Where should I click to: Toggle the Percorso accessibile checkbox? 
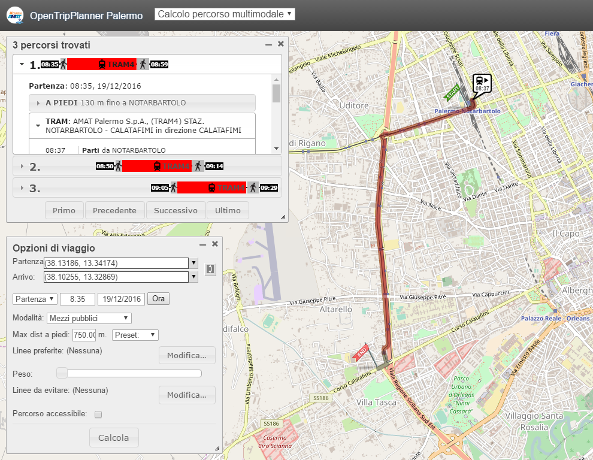click(x=98, y=414)
